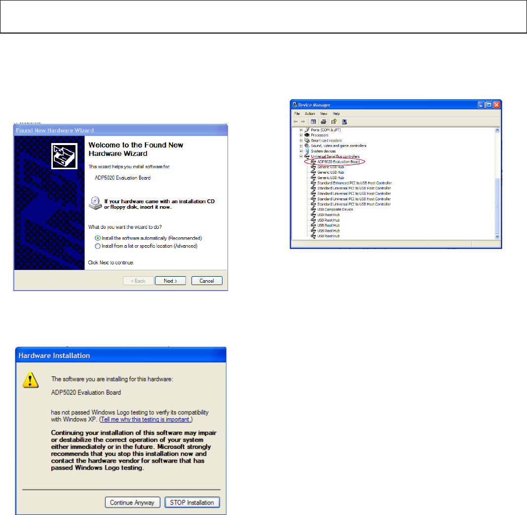Select "Sound, video and game controllers" label

coord(339,146)
